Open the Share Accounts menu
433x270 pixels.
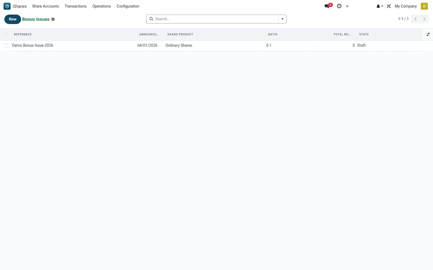click(45, 6)
